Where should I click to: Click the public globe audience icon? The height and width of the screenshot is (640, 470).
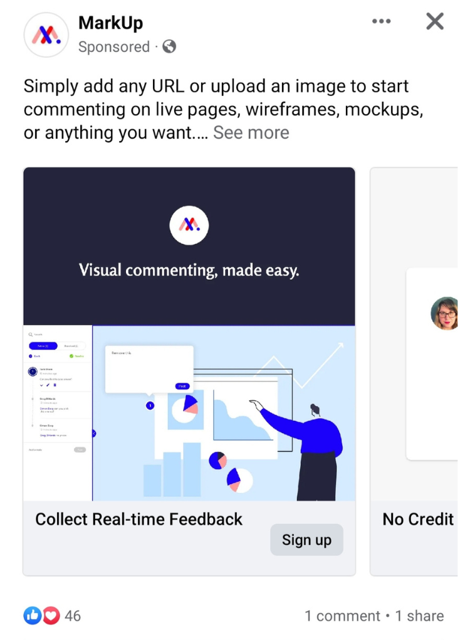pyautogui.click(x=169, y=46)
